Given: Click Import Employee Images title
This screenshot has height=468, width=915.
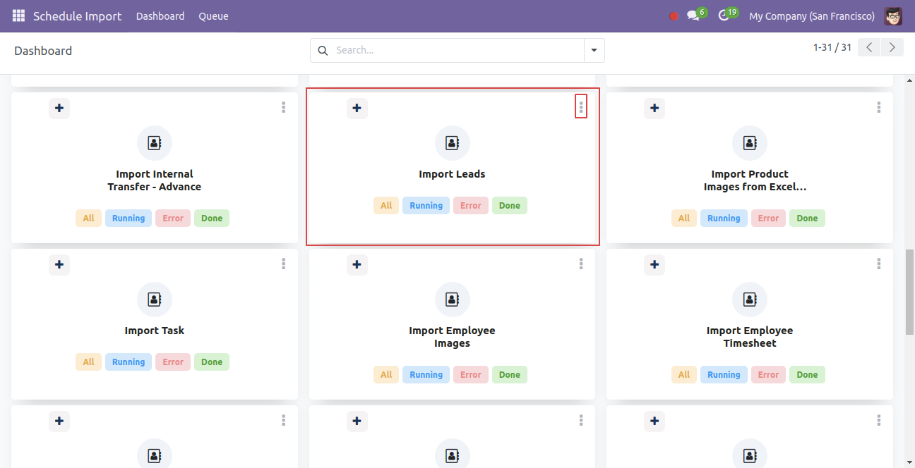Looking at the screenshot, I should [453, 337].
